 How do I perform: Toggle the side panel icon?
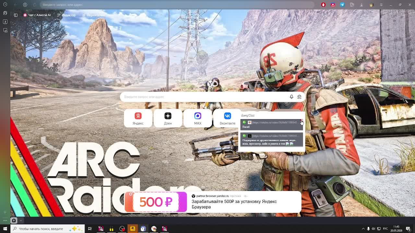(16, 15)
